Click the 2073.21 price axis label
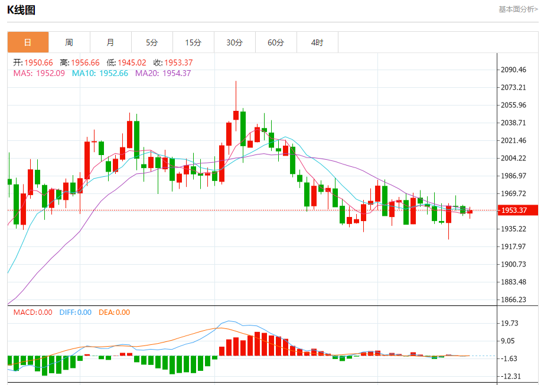This screenshot has width=544, height=385. pyautogui.click(x=513, y=88)
